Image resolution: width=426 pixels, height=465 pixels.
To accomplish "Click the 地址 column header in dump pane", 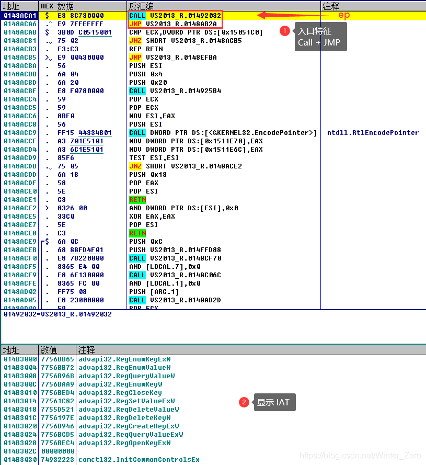I will point(19,350).
